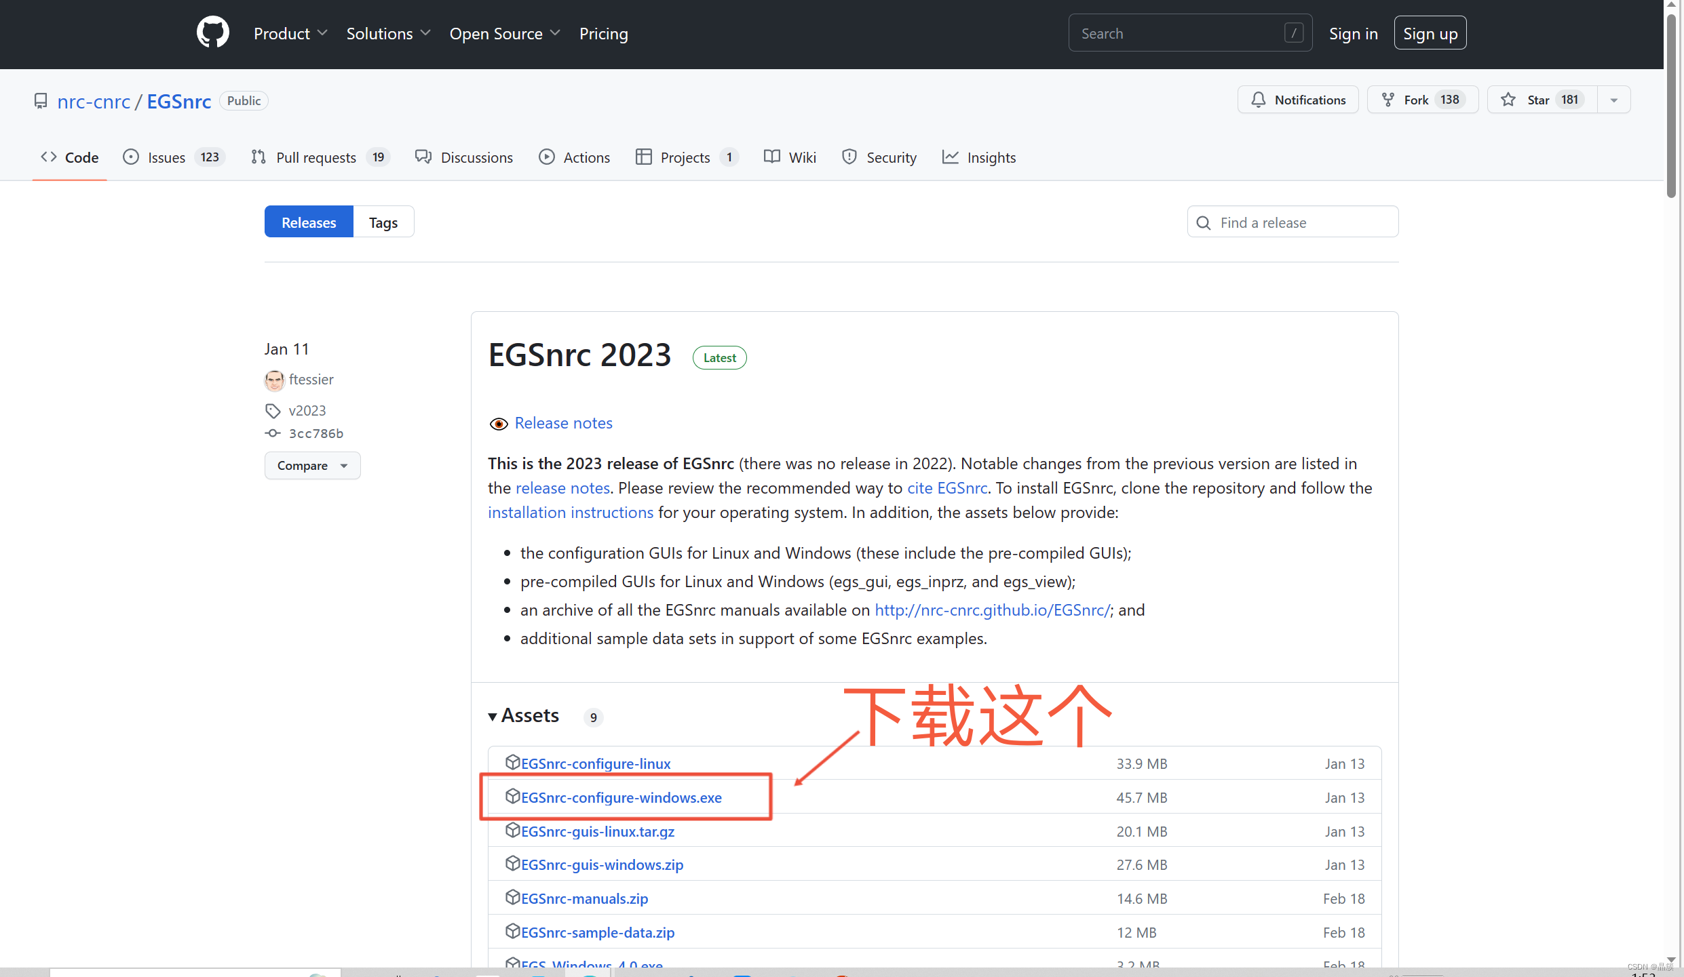The height and width of the screenshot is (977, 1684).
Task: Click the v2023 tag icon
Action: coord(273,411)
